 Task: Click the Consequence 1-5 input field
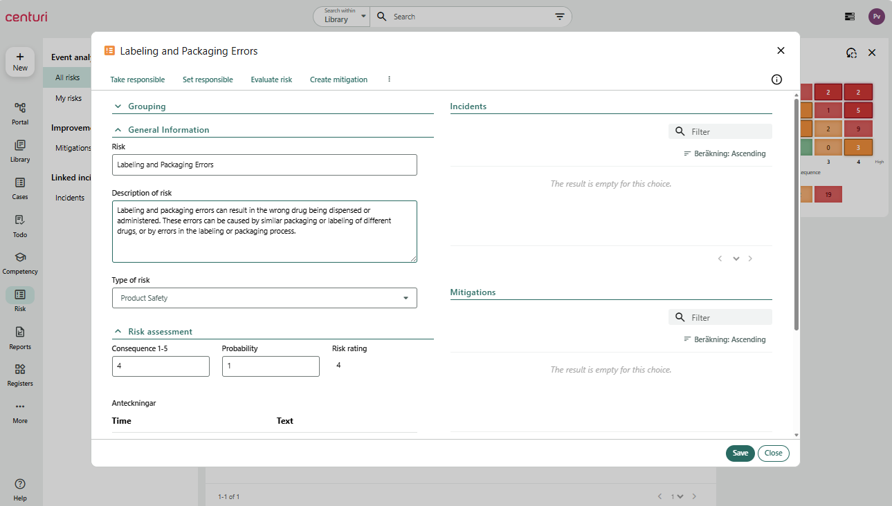pos(161,366)
